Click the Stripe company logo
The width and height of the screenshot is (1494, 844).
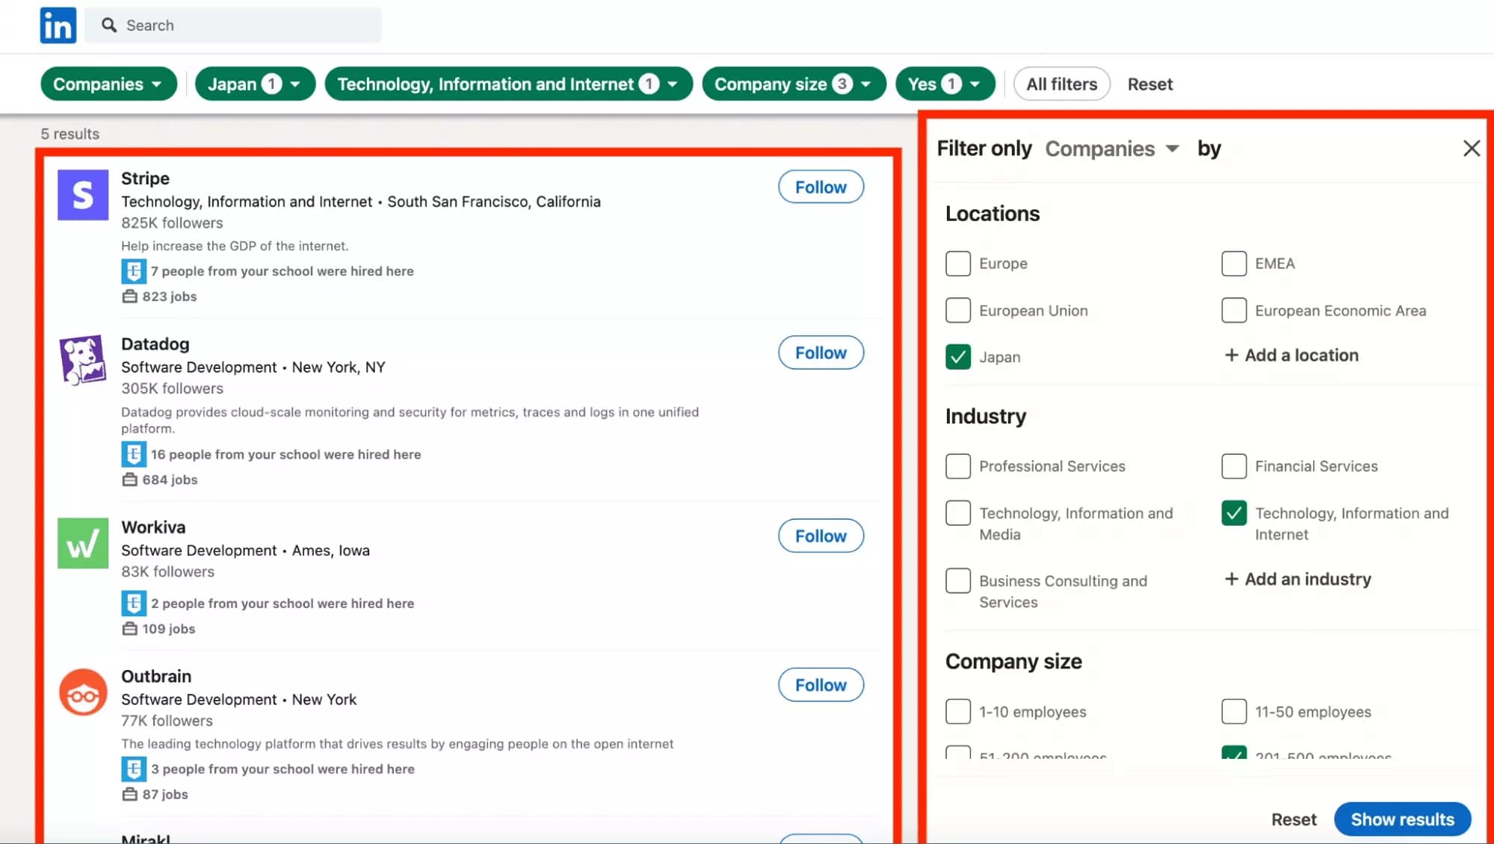pos(83,195)
